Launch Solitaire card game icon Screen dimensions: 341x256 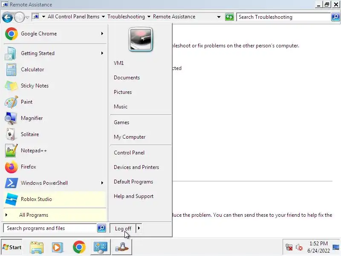click(10, 134)
